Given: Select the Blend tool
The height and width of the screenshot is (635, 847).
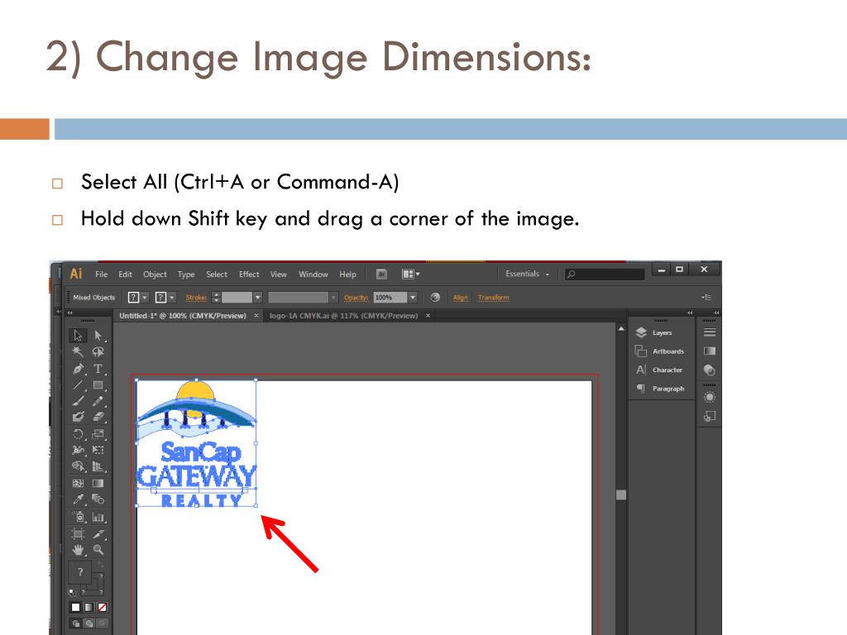Looking at the screenshot, I should point(98,499).
